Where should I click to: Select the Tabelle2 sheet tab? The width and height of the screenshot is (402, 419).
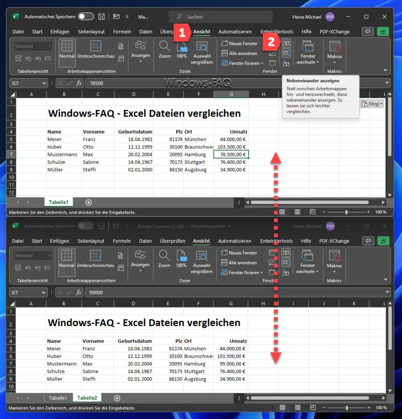pos(87,397)
